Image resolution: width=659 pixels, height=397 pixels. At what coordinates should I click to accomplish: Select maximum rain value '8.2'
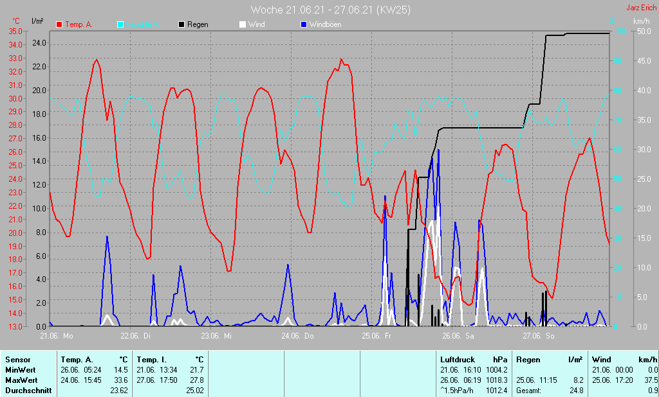click(579, 380)
